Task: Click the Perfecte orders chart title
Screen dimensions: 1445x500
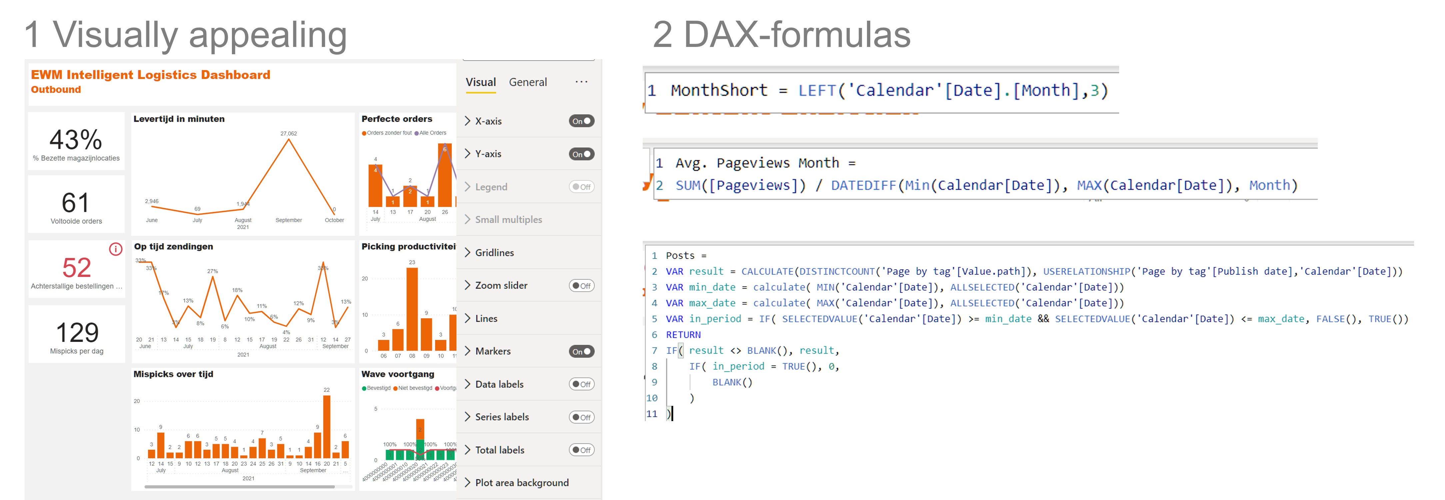Action: [x=396, y=119]
